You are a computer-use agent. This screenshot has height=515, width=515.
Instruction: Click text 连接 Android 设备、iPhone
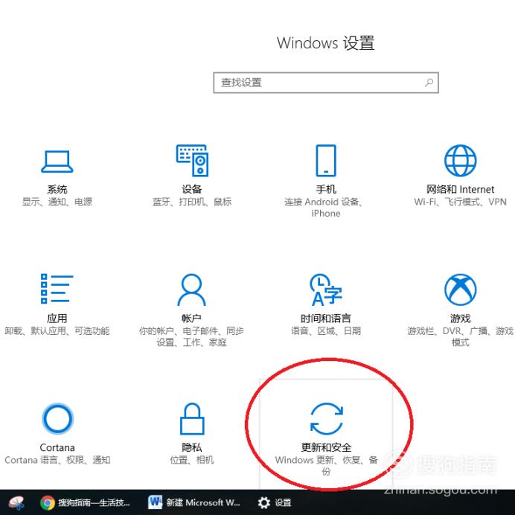(x=324, y=208)
